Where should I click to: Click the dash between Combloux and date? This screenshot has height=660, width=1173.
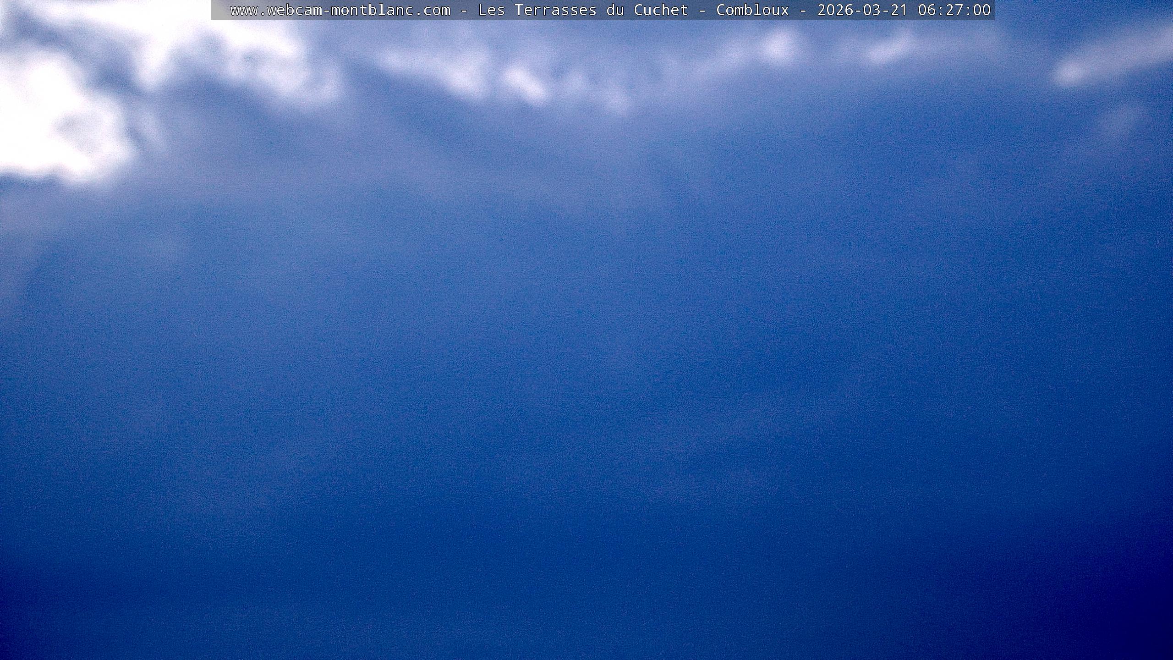pyautogui.click(x=803, y=10)
